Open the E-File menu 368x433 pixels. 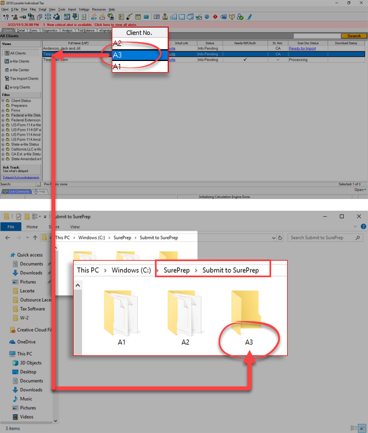15,9
